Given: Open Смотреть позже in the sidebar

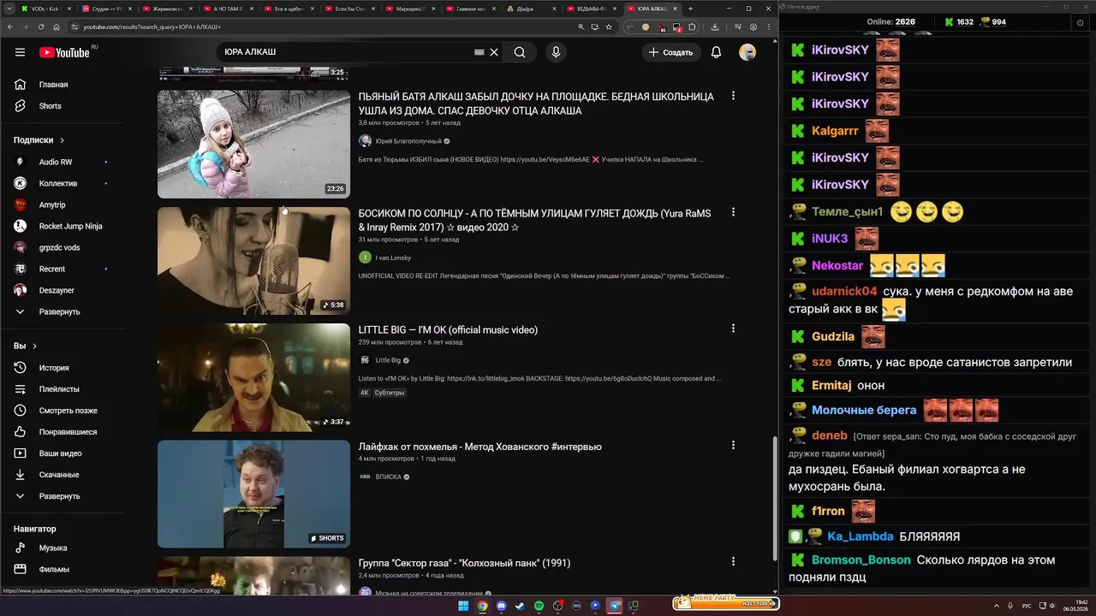Looking at the screenshot, I should pyautogui.click(x=67, y=411).
